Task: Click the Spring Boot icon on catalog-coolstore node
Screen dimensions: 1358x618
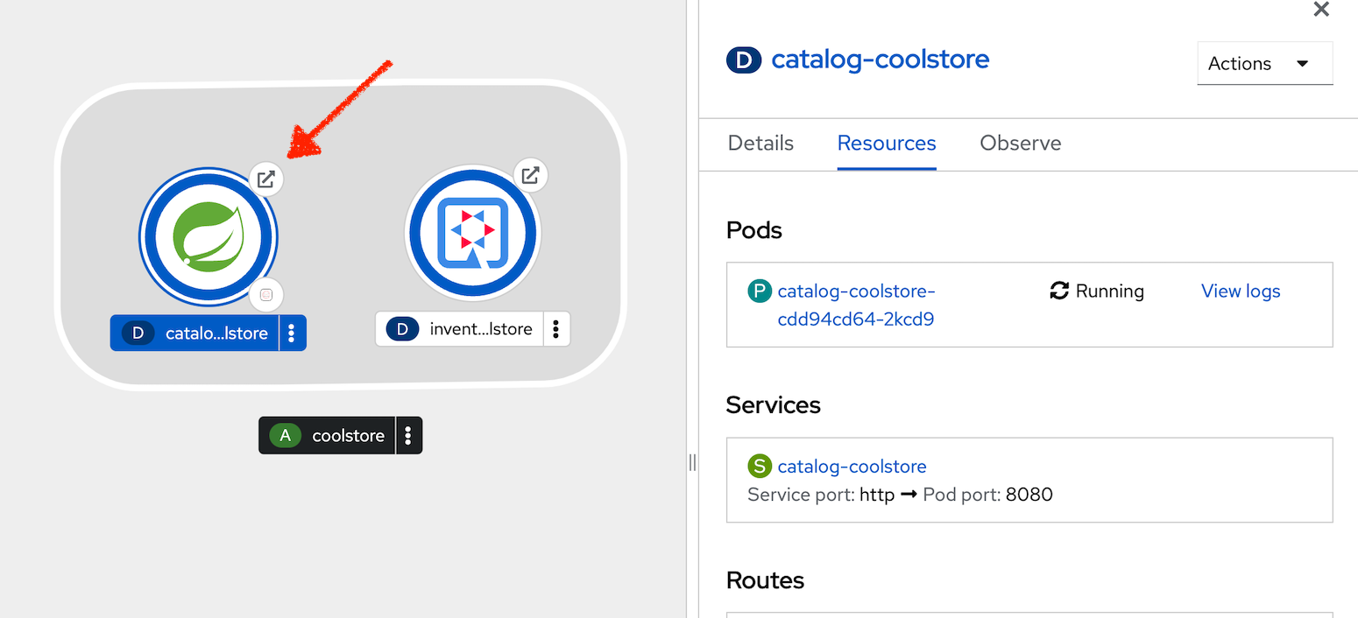Action: pos(208,236)
